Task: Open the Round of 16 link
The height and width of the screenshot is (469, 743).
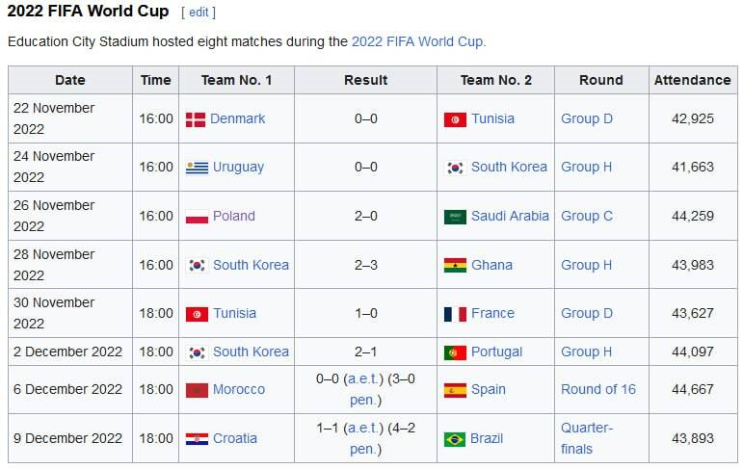Action: tap(598, 389)
